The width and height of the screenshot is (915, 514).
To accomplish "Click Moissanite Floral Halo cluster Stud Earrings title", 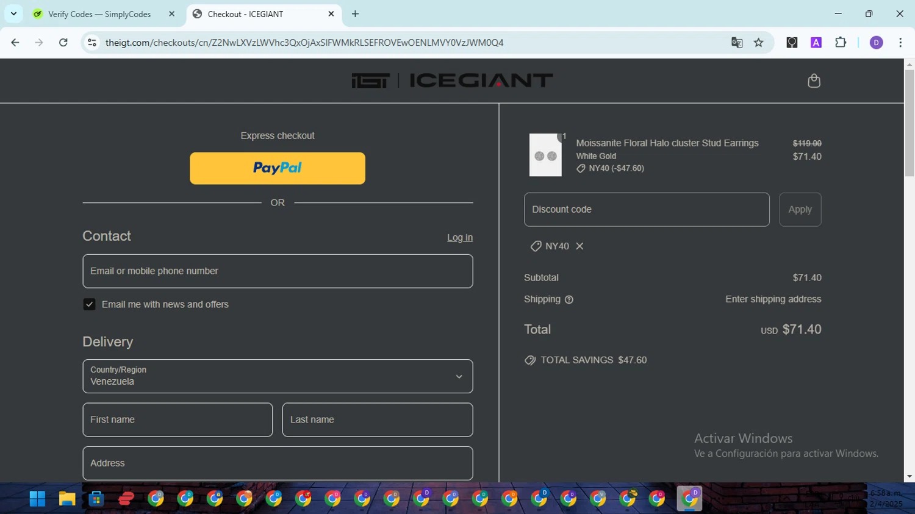I will [667, 143].
